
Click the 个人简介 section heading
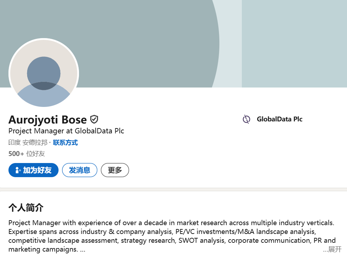[26, 207]
